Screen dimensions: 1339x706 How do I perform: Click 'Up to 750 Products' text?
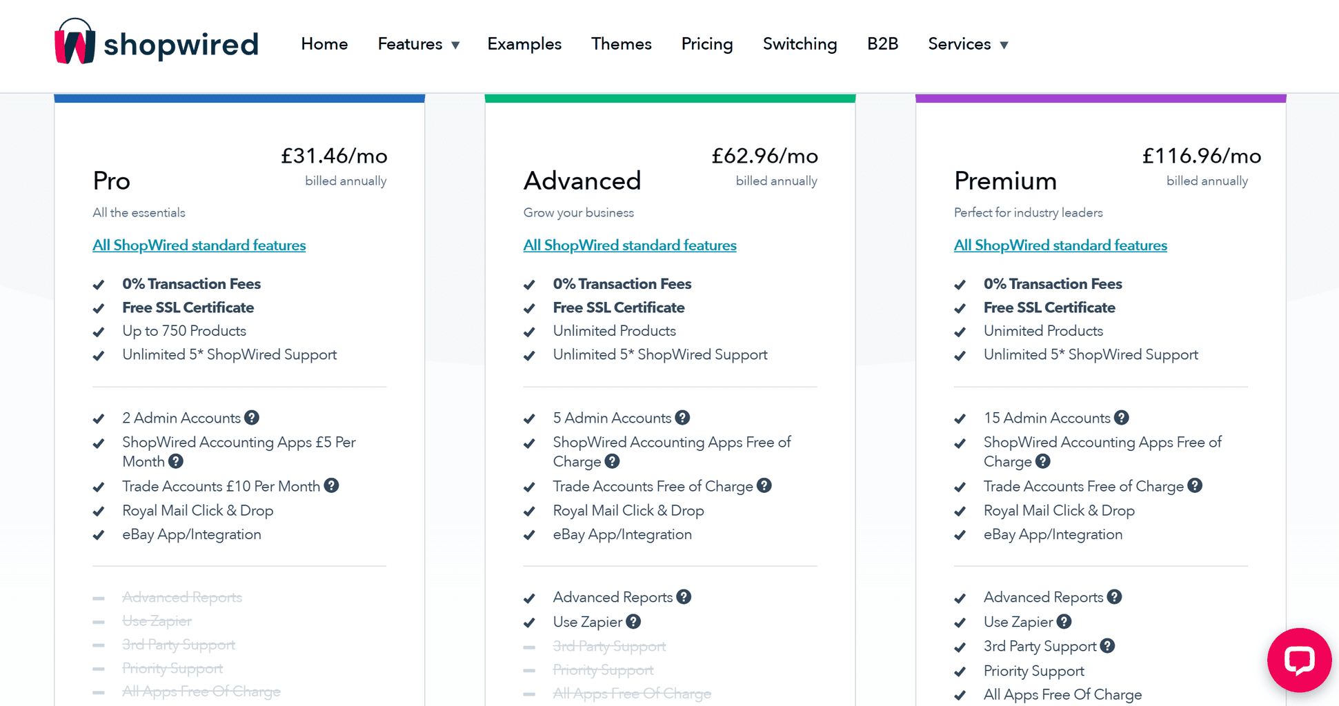[x=184, y=331]
